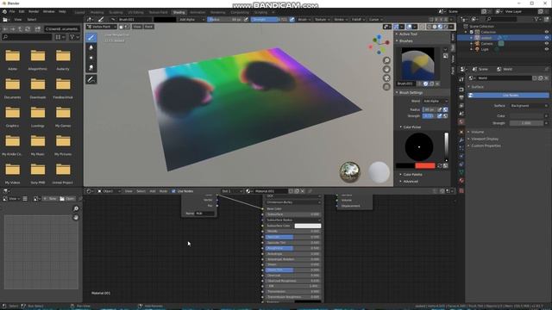The width and height of the screenshot is (552, 310).
Task: Open Vertex Paint mode dropdown
Action: [x=102, y=27]
